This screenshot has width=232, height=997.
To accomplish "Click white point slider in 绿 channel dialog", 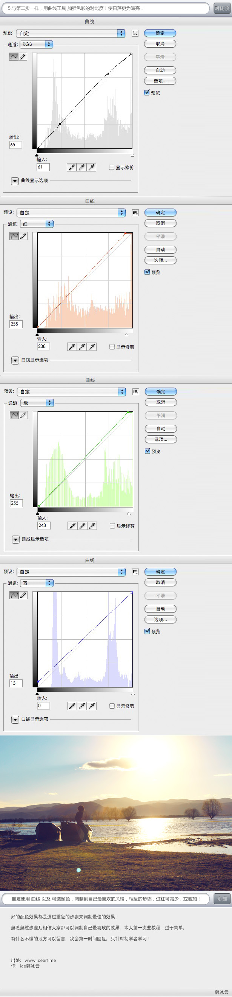I will 129,514.
